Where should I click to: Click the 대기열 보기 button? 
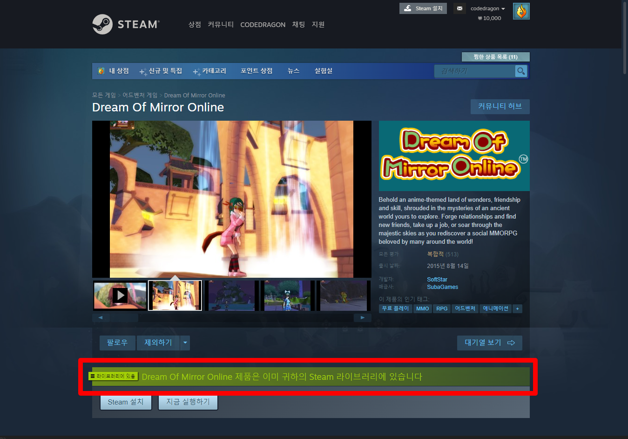[490, 343]
